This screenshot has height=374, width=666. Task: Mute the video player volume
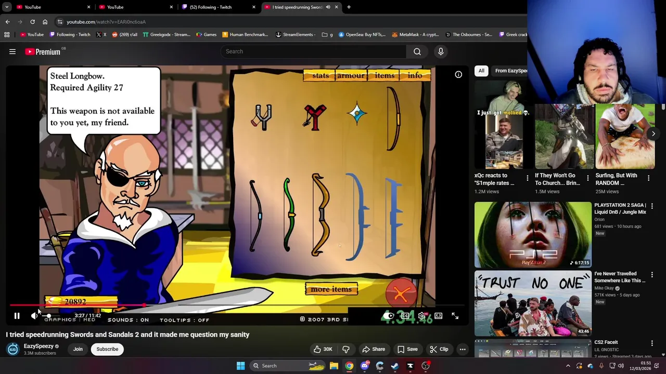tap(34, 315)
